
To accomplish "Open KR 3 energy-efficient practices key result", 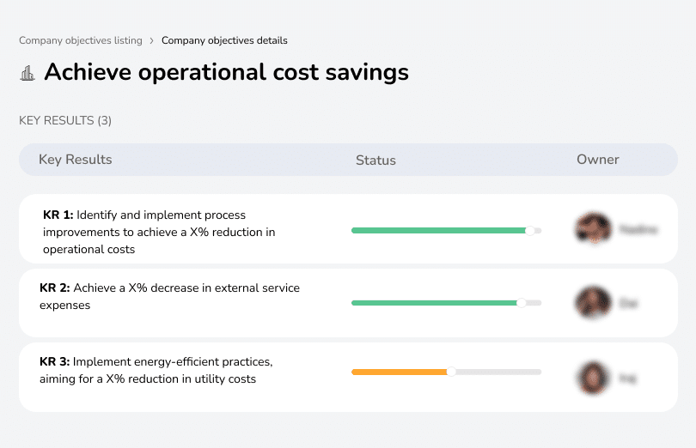I will [x=156, y=370].
